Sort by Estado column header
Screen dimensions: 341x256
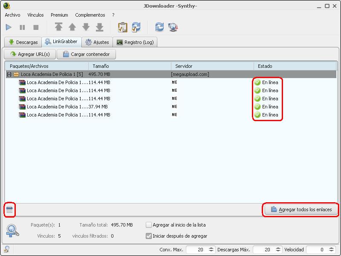point(295,66)
